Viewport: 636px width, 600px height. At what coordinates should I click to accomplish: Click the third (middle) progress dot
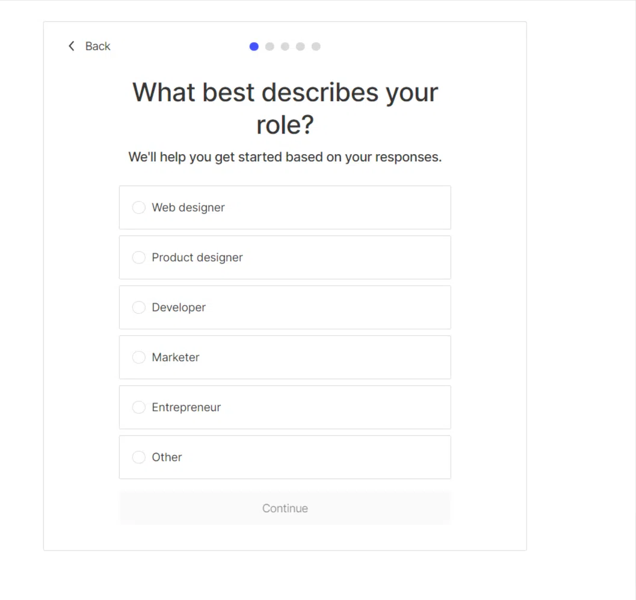point(285,46)
